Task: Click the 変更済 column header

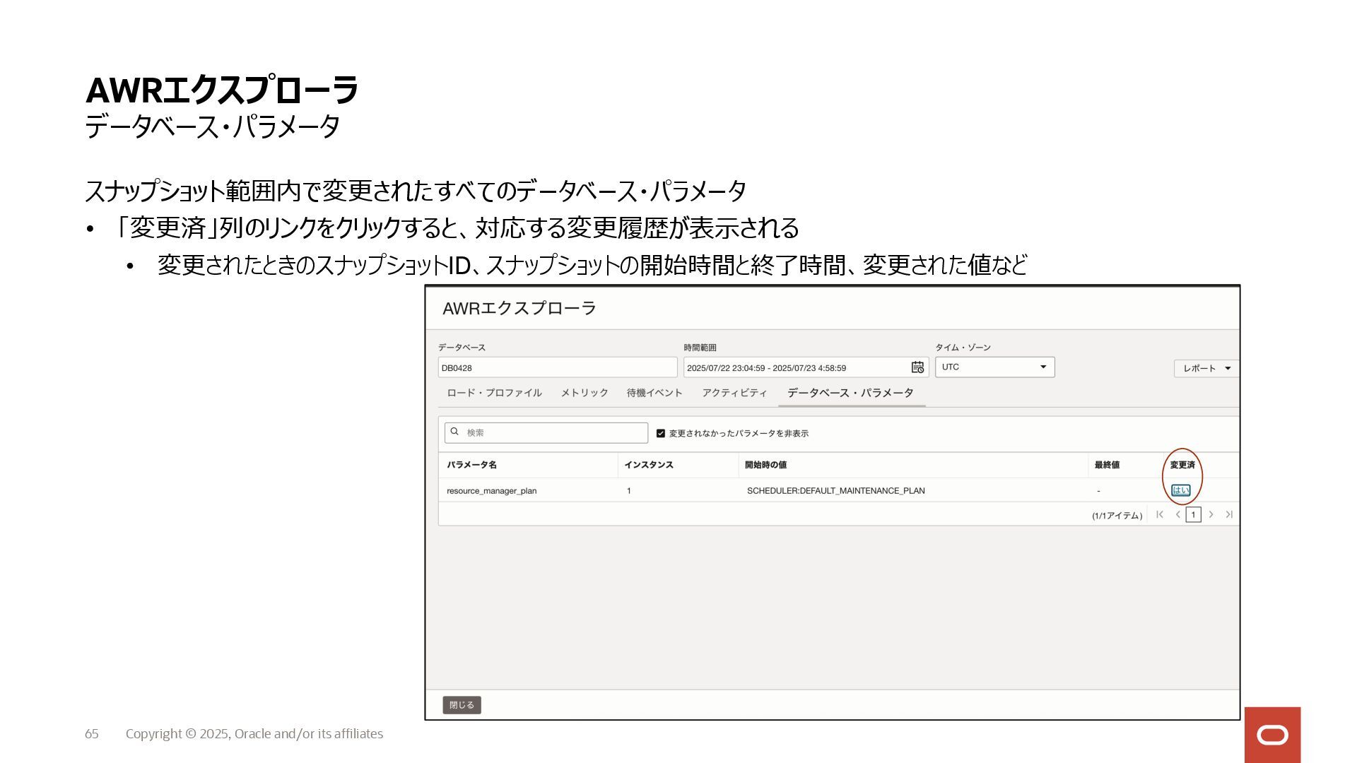Action: tap(1182, 465)
